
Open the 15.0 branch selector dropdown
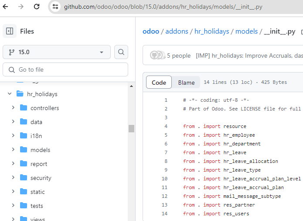click(x=57, y=52)
